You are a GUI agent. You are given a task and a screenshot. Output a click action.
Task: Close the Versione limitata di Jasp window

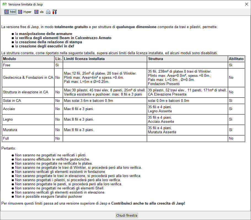tap(246, 4)
